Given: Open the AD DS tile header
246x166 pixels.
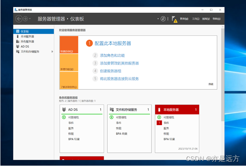Looking at the screenshot, I should [x=82, y=110].
